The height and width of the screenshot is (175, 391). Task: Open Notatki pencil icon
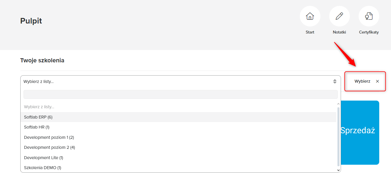pyautogui.click(x=339, y=16)
